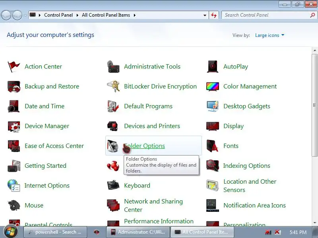
Task: Open the Indexing Options icon
Action: [x=213, y=165]
